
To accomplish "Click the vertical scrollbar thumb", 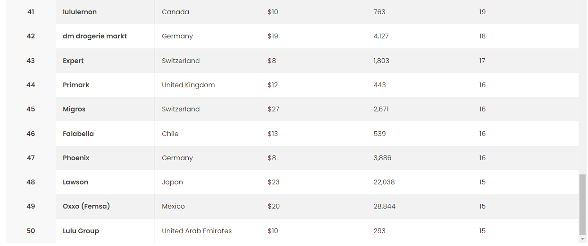I will tap(583, 204).
